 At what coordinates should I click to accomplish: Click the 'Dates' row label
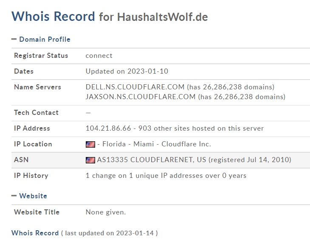tap(24, 71)
